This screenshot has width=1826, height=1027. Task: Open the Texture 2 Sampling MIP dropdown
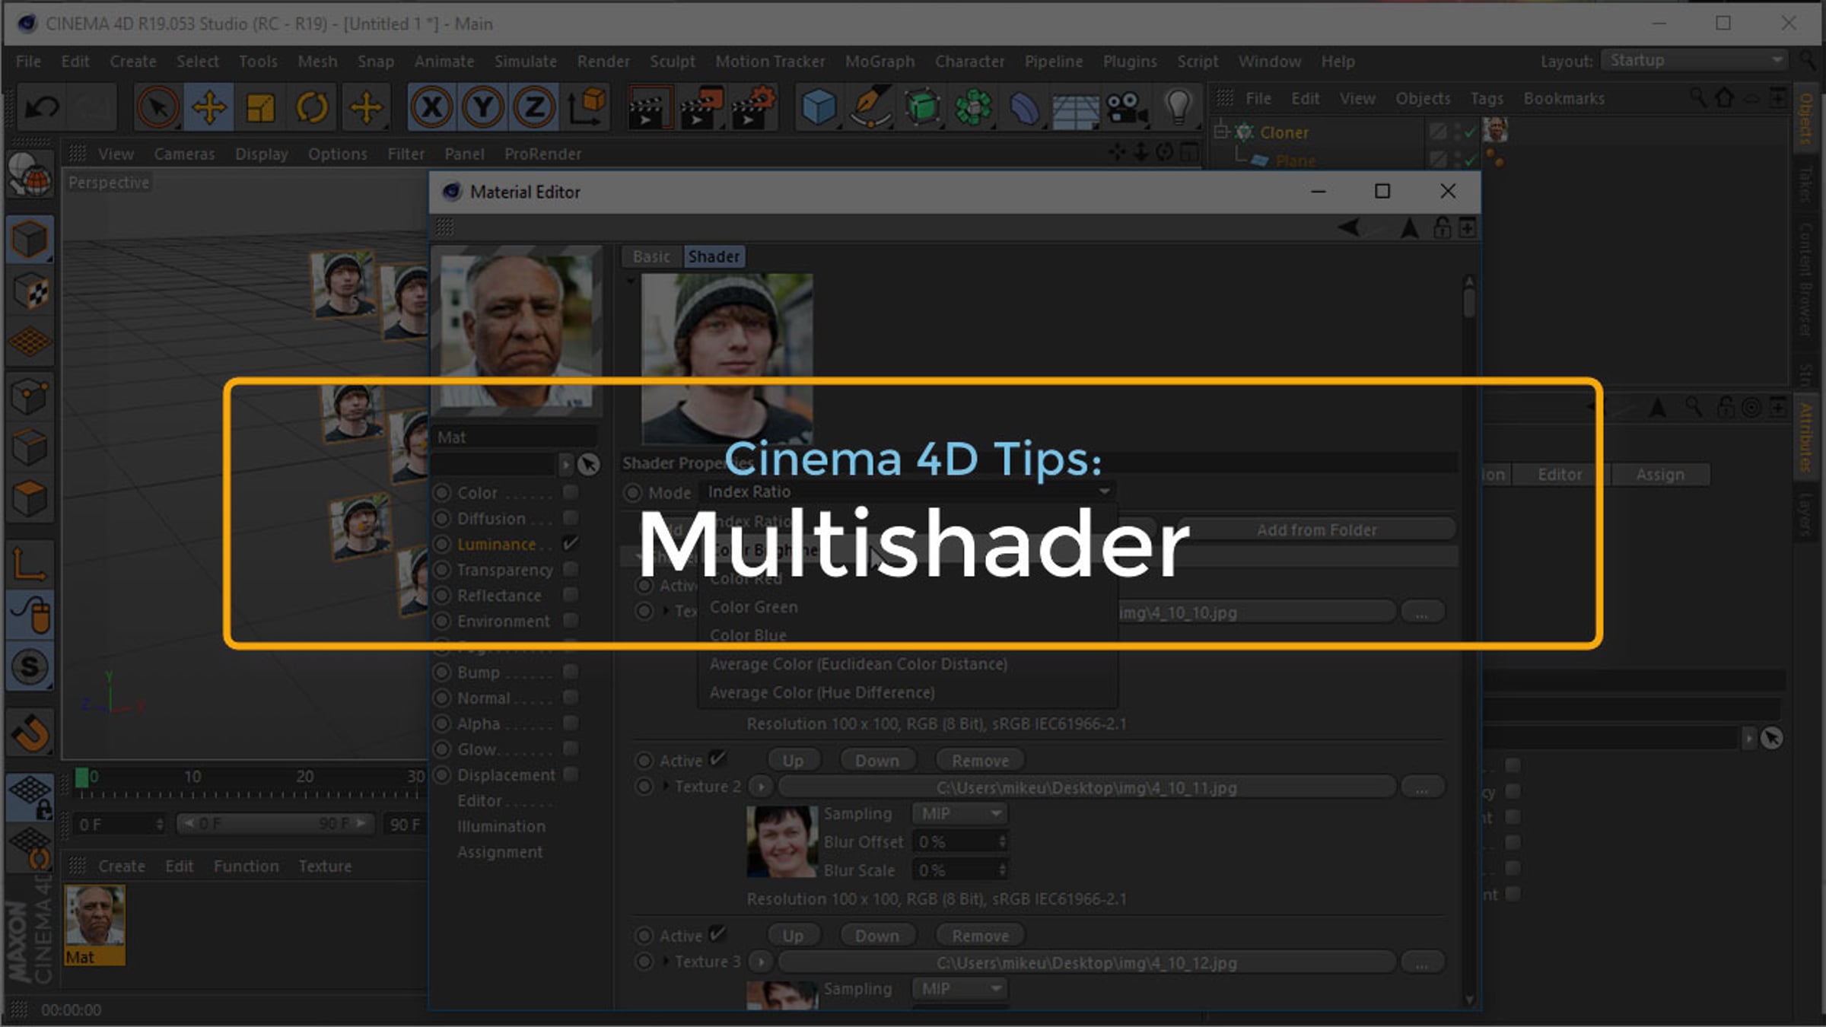pos(960,813)
